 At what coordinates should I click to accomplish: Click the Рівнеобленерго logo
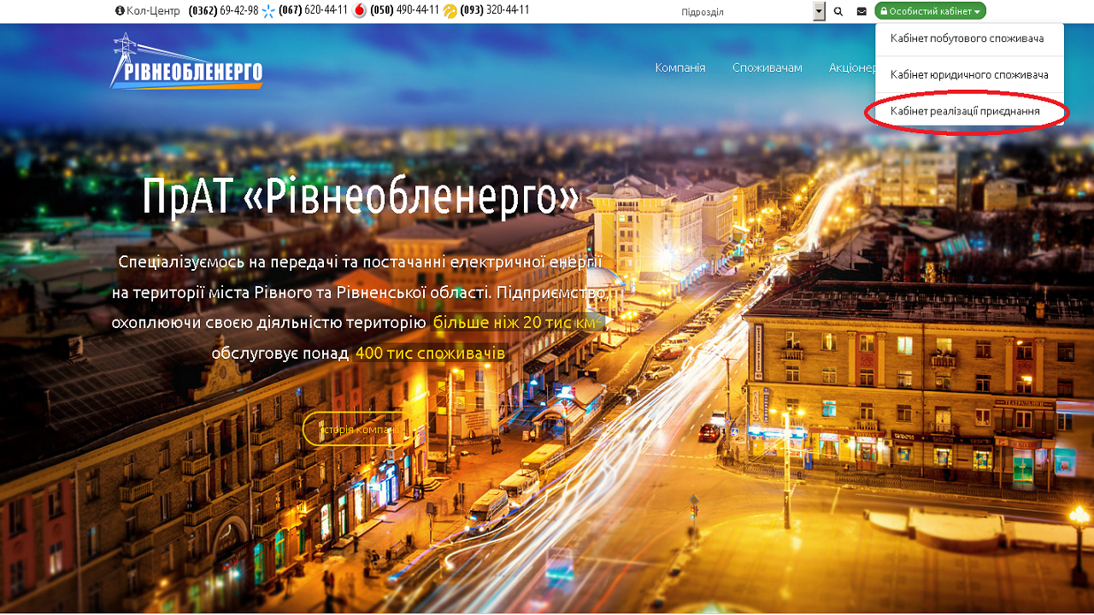pyautogui.click(x=186, y=61)
